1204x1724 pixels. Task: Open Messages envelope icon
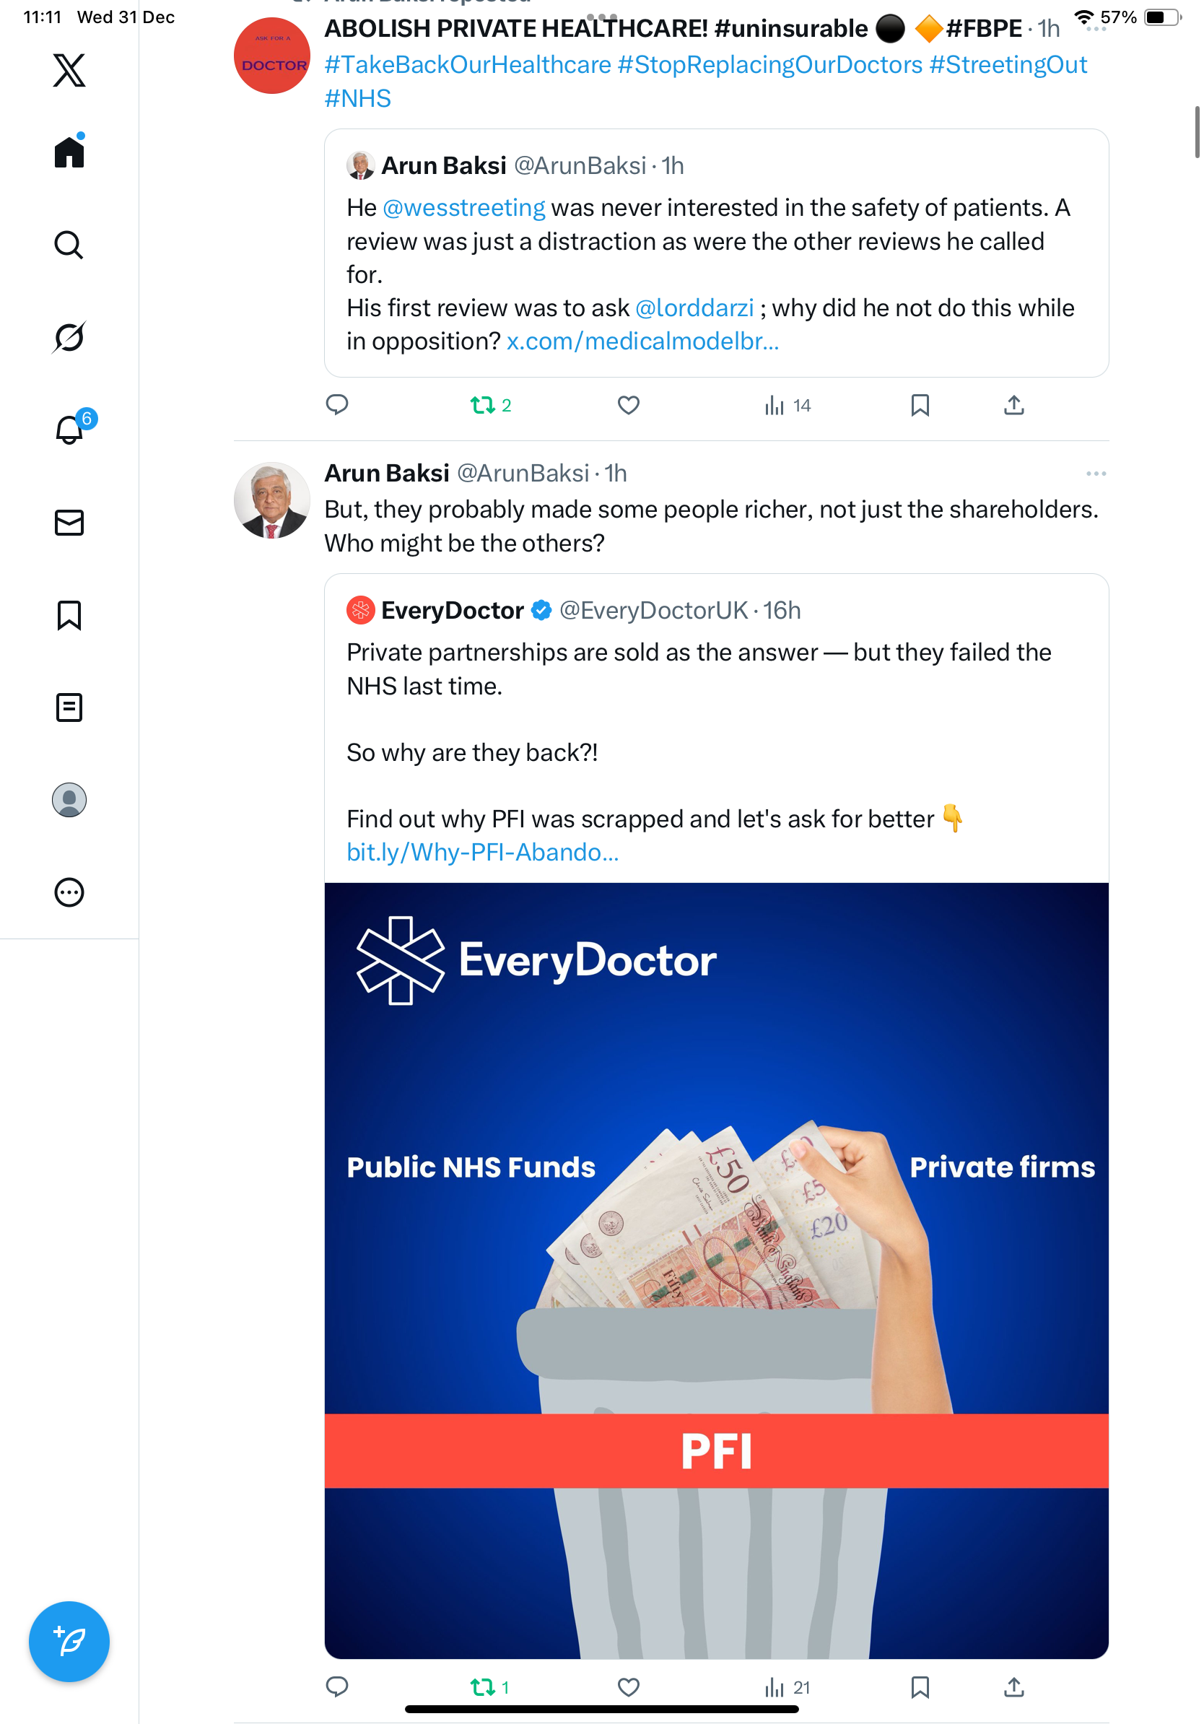tap(69, 523)
